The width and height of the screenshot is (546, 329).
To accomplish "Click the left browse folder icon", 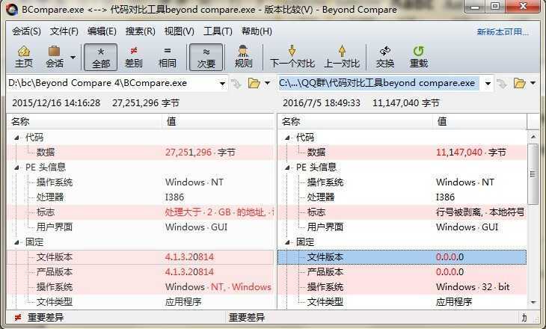I will pyautogui.click(x=254, y=83).
